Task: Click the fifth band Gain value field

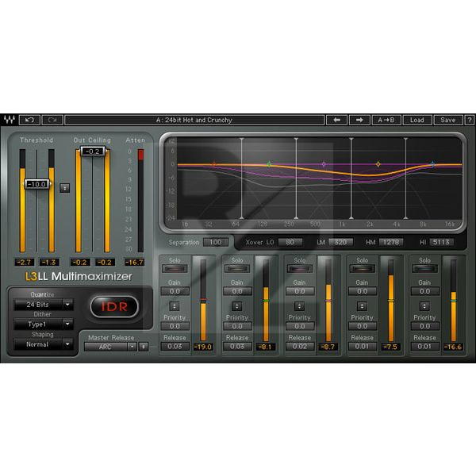Action: pyautogui.click(x=425, y=291)
